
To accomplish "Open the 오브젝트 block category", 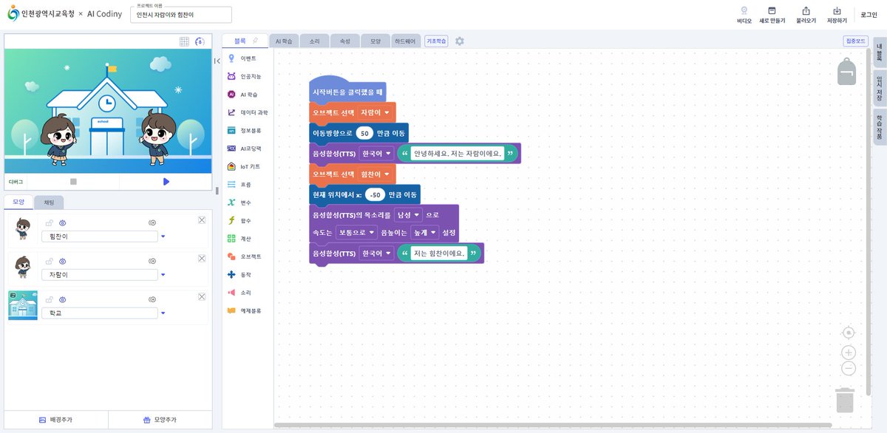I will pyautogui.click(x=245, y=256).
